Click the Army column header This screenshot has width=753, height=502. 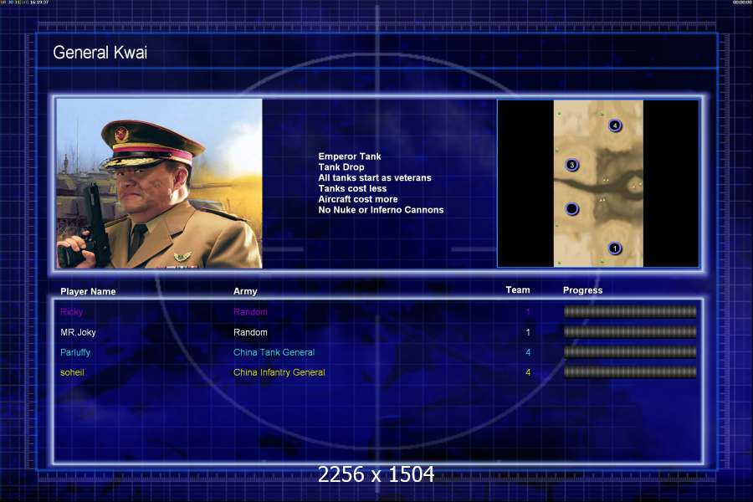[245, 291]
